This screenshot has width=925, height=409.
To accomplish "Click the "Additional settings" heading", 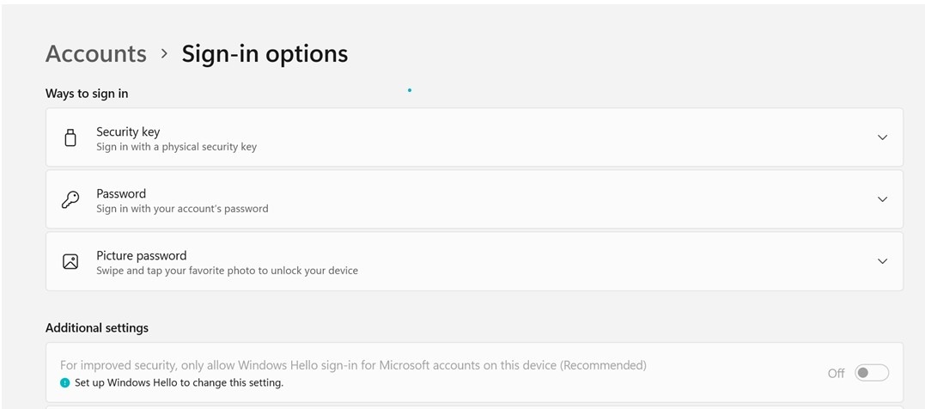I will click(97, 328).
